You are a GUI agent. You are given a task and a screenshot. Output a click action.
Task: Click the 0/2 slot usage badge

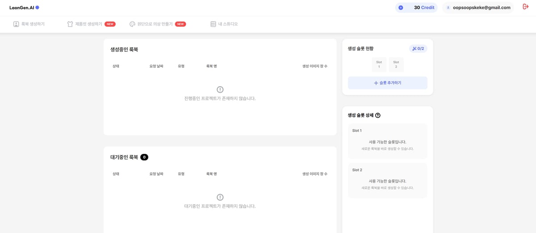click(x=418, y=48)
